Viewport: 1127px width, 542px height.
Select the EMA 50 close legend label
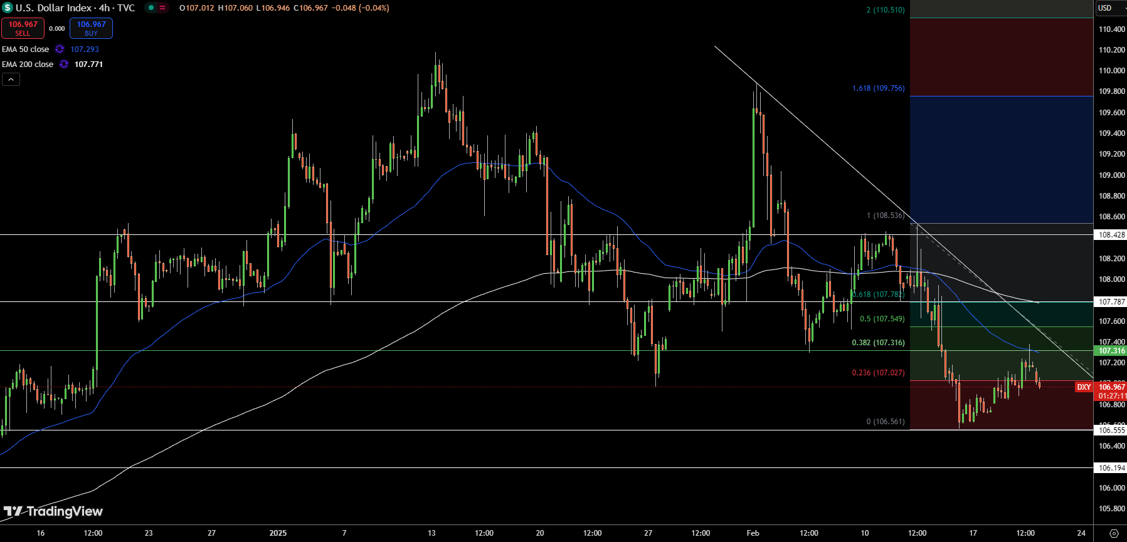(25, 50)
